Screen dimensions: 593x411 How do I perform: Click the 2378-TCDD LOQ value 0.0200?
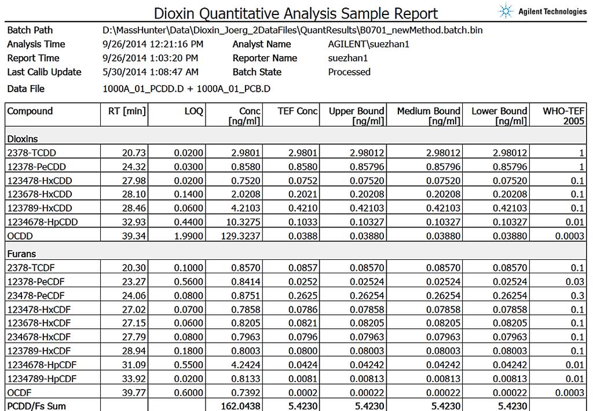tap(188, 153)
